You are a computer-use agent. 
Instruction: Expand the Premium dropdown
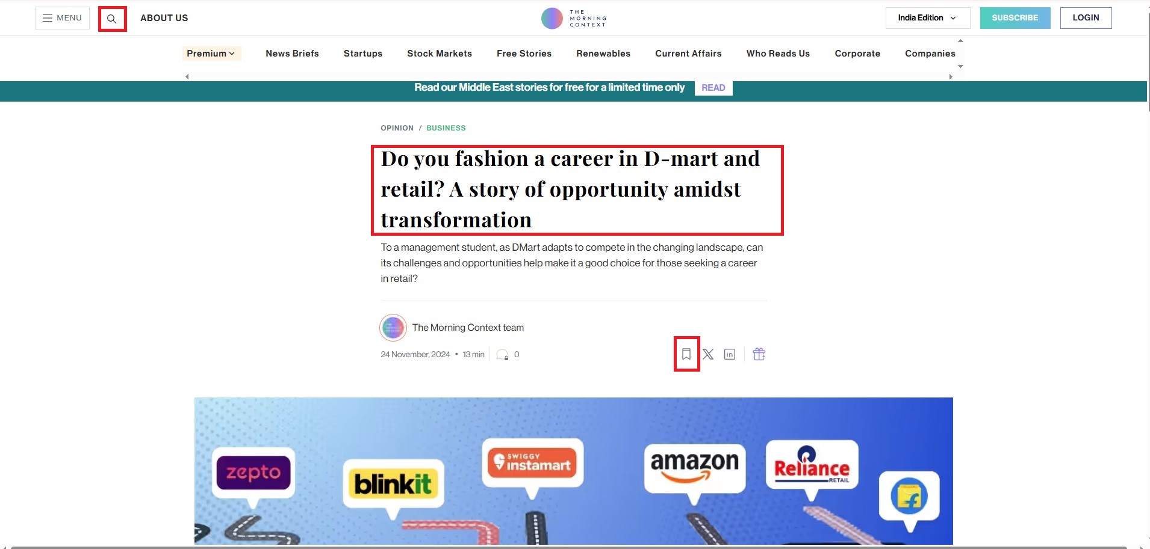[211, 54]
